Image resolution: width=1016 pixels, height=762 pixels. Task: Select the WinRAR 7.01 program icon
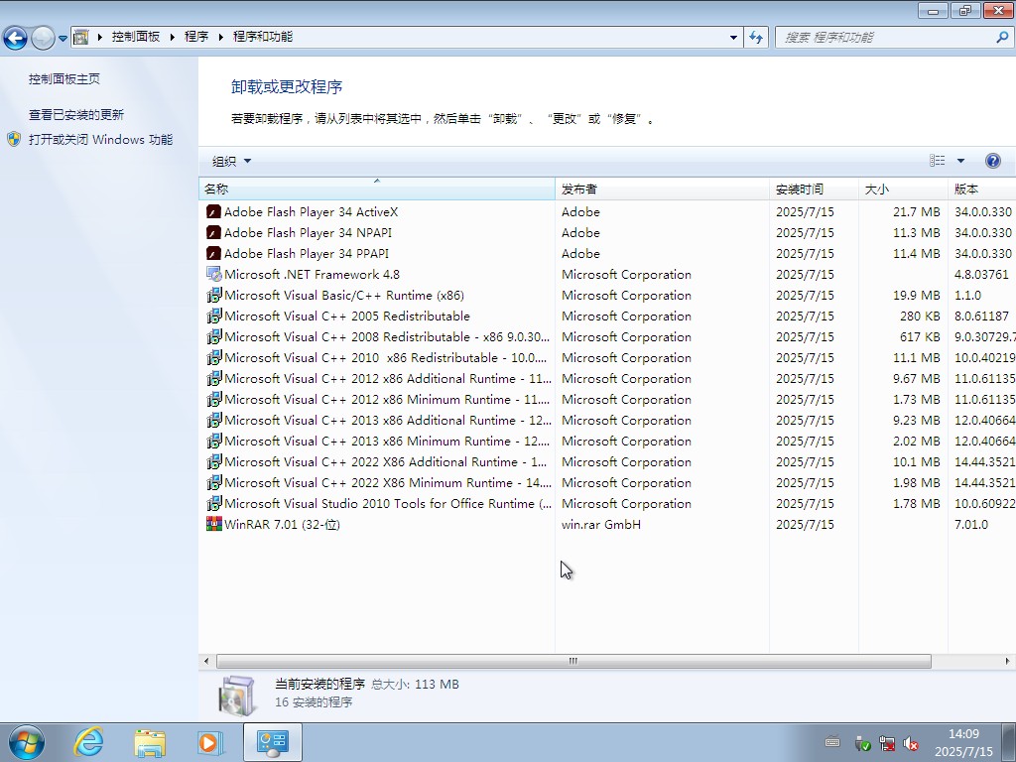pos(213,524)
